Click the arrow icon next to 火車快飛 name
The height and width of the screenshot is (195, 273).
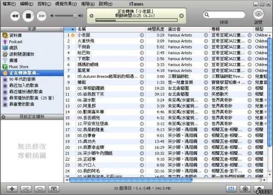142,41
